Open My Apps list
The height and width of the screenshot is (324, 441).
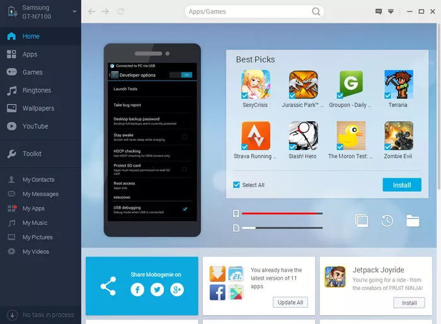pos(40,208)
